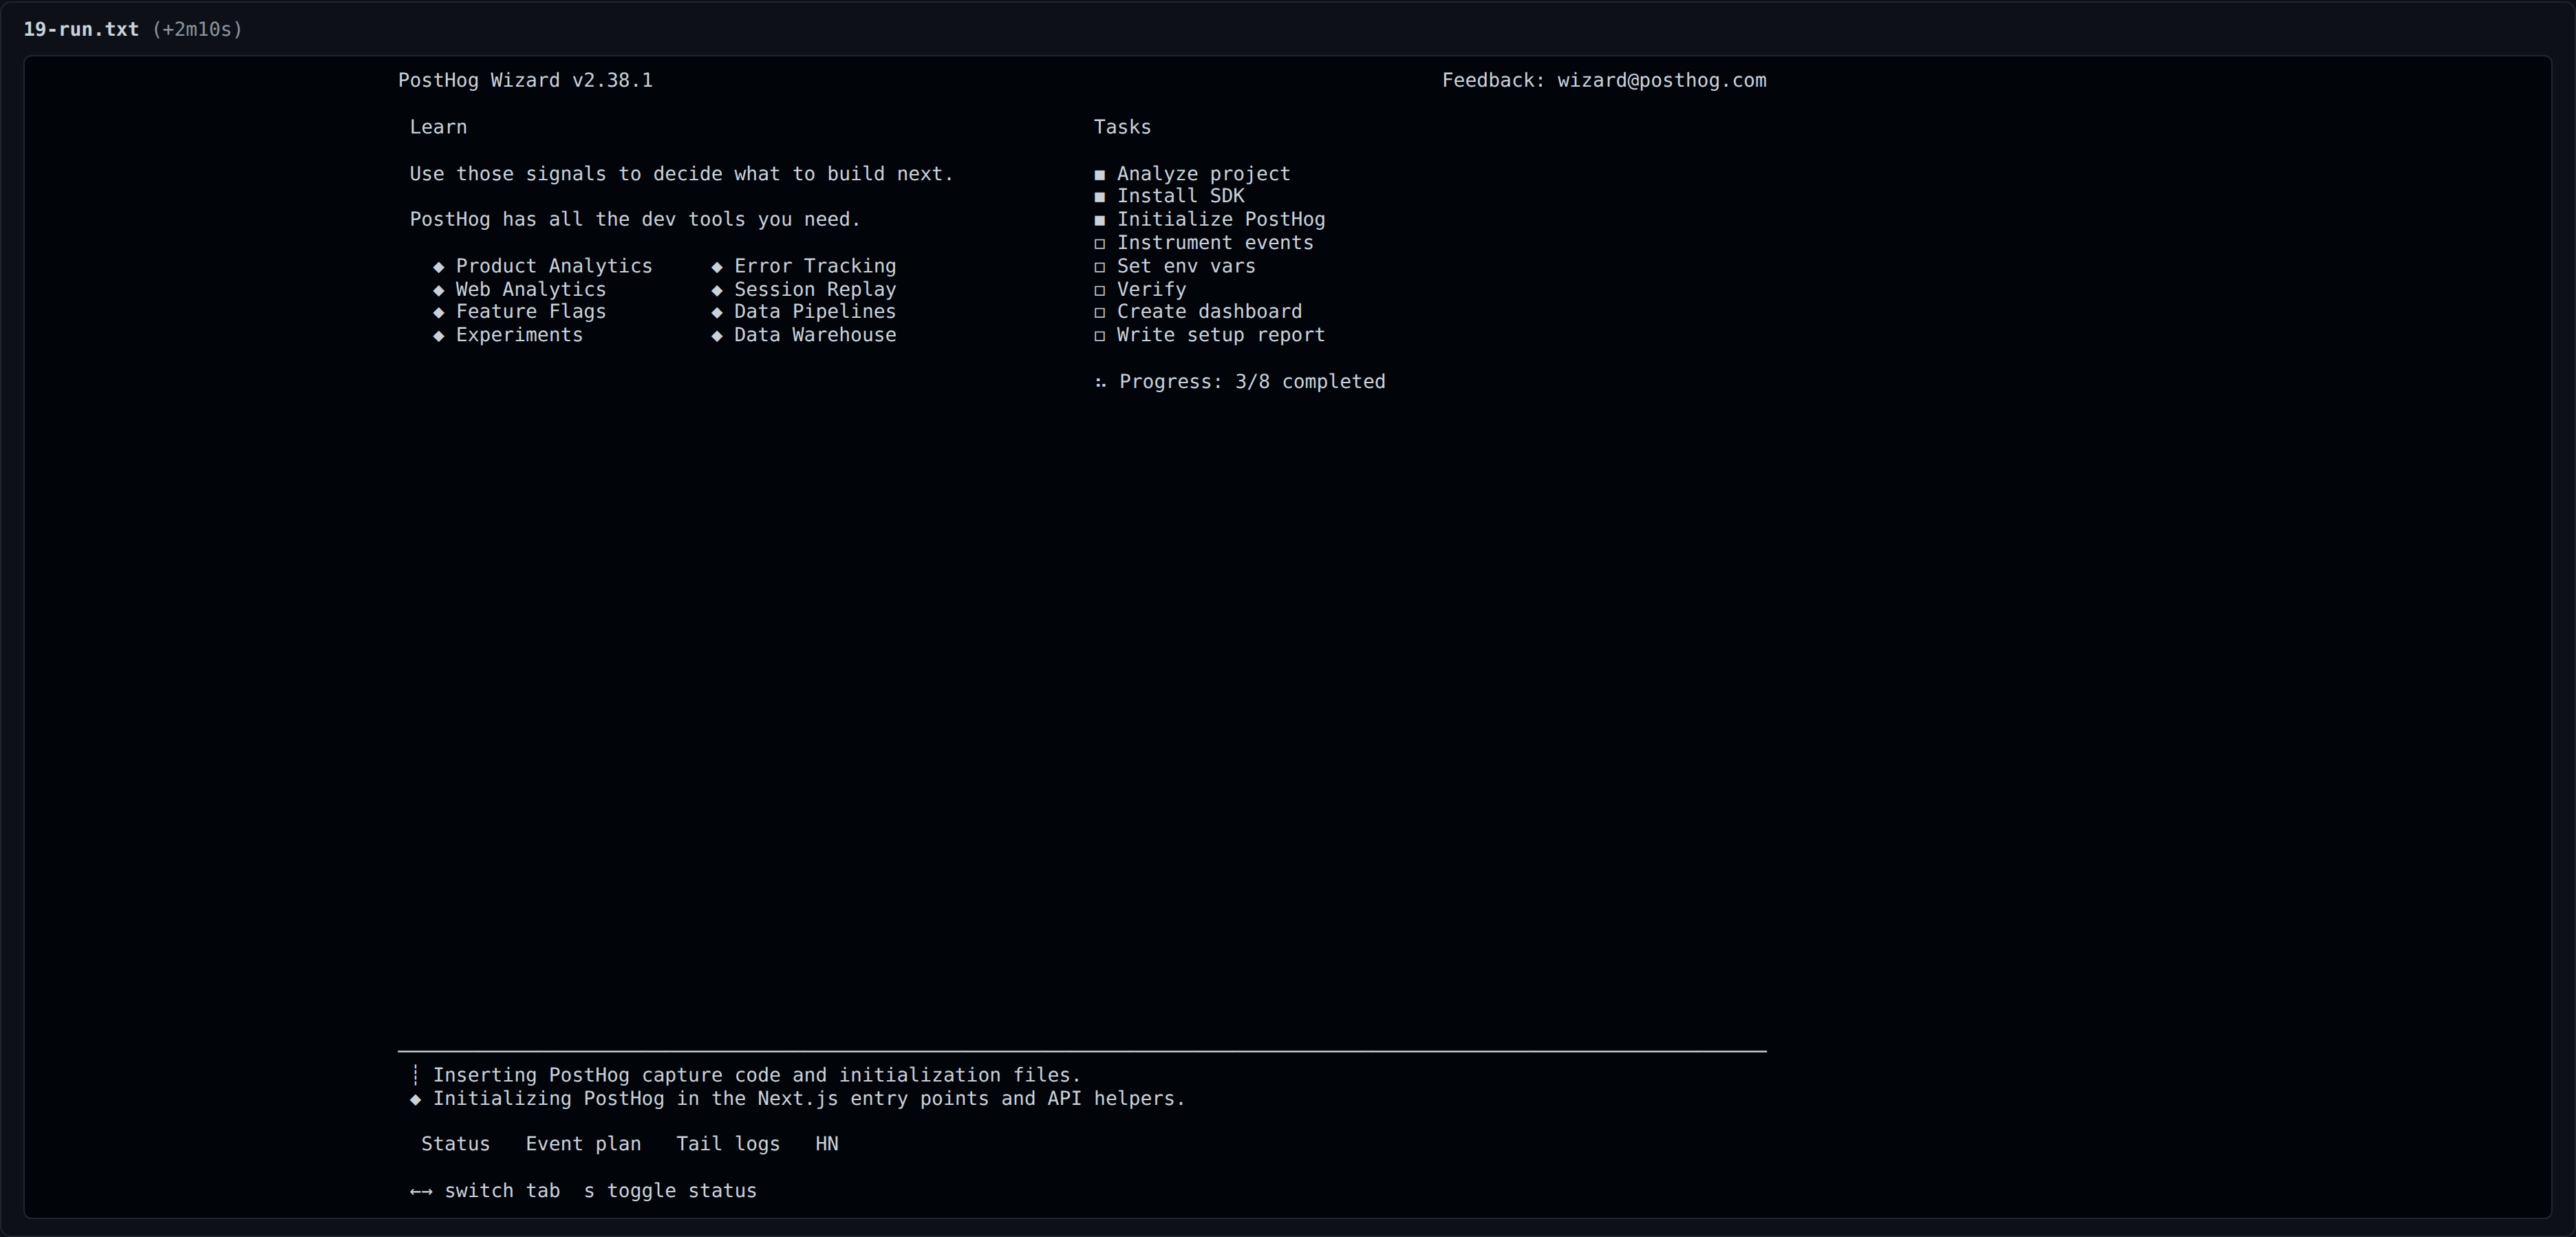Click the empty checkbox beside Instrument events

click(x=1100, y=244)
